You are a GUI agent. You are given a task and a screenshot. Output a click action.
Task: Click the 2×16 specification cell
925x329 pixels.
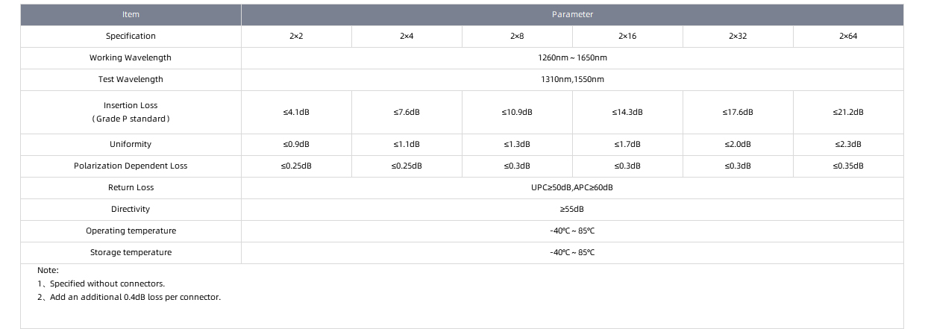coord(627,37)
